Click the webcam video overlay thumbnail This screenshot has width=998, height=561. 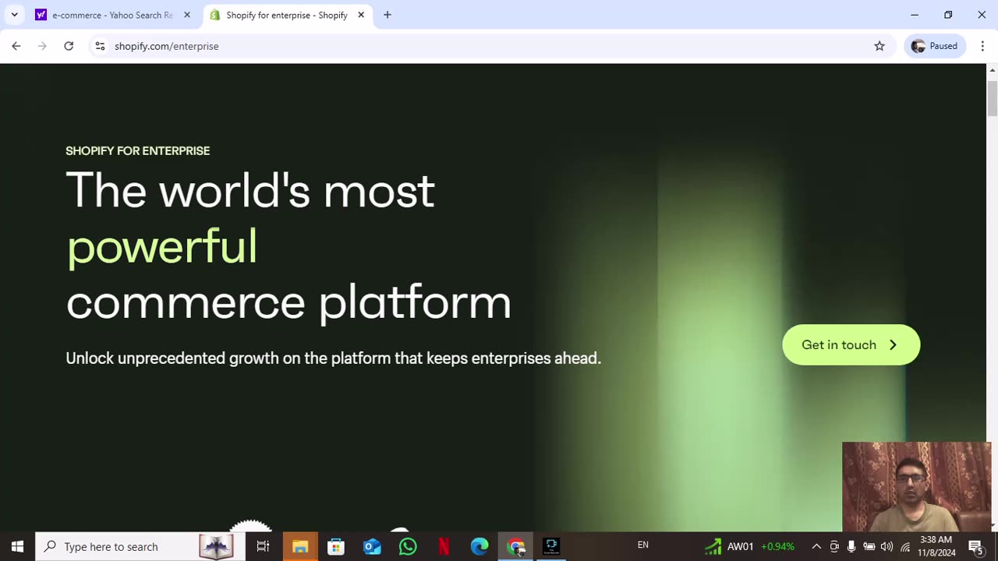pyautogui.click(x=916, y=487)
